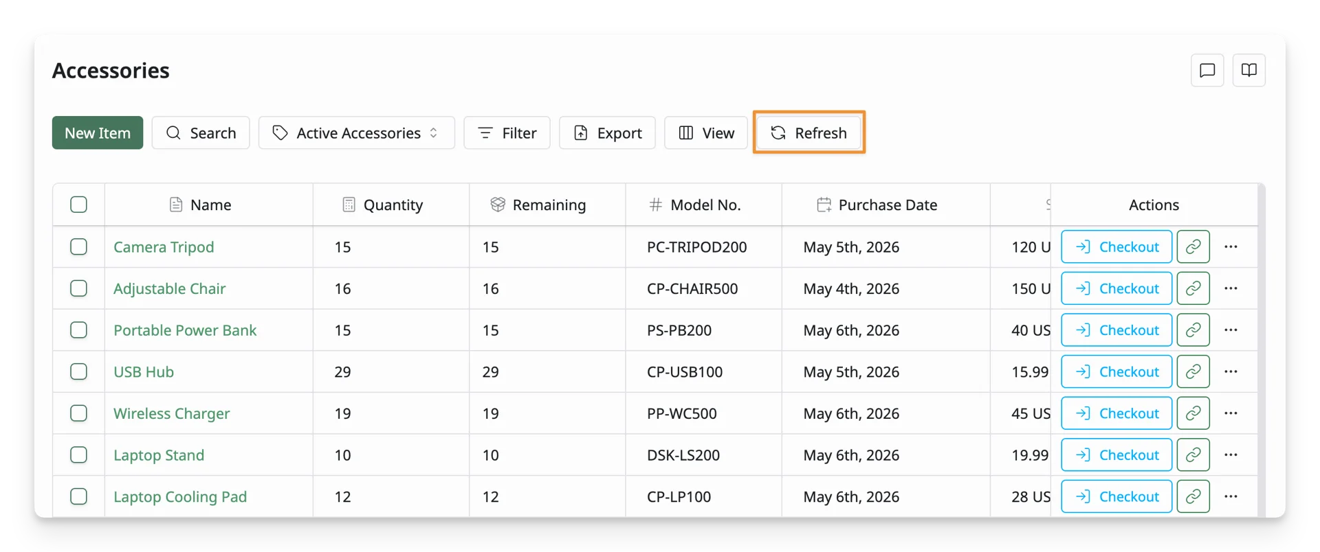
Task: Open more options for Portable Power Bank
Action: (x=1231, y=330)
